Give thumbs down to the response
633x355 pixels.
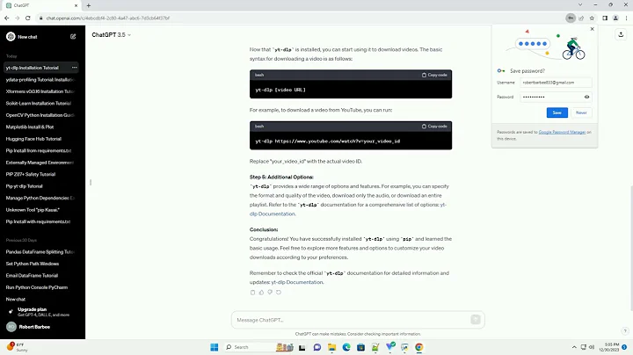click(x=270, y=292)
